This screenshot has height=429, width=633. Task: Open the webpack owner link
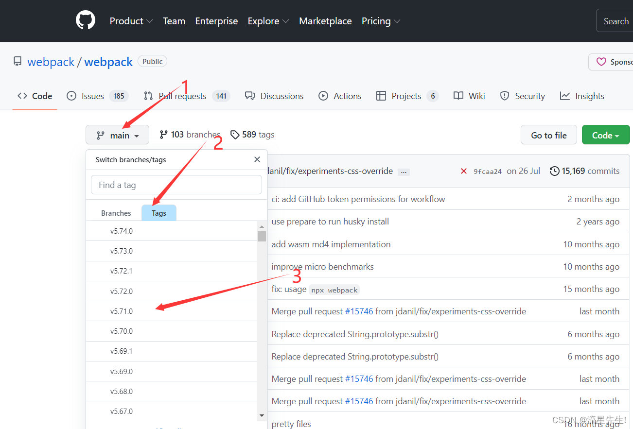[x=51, y=62]
